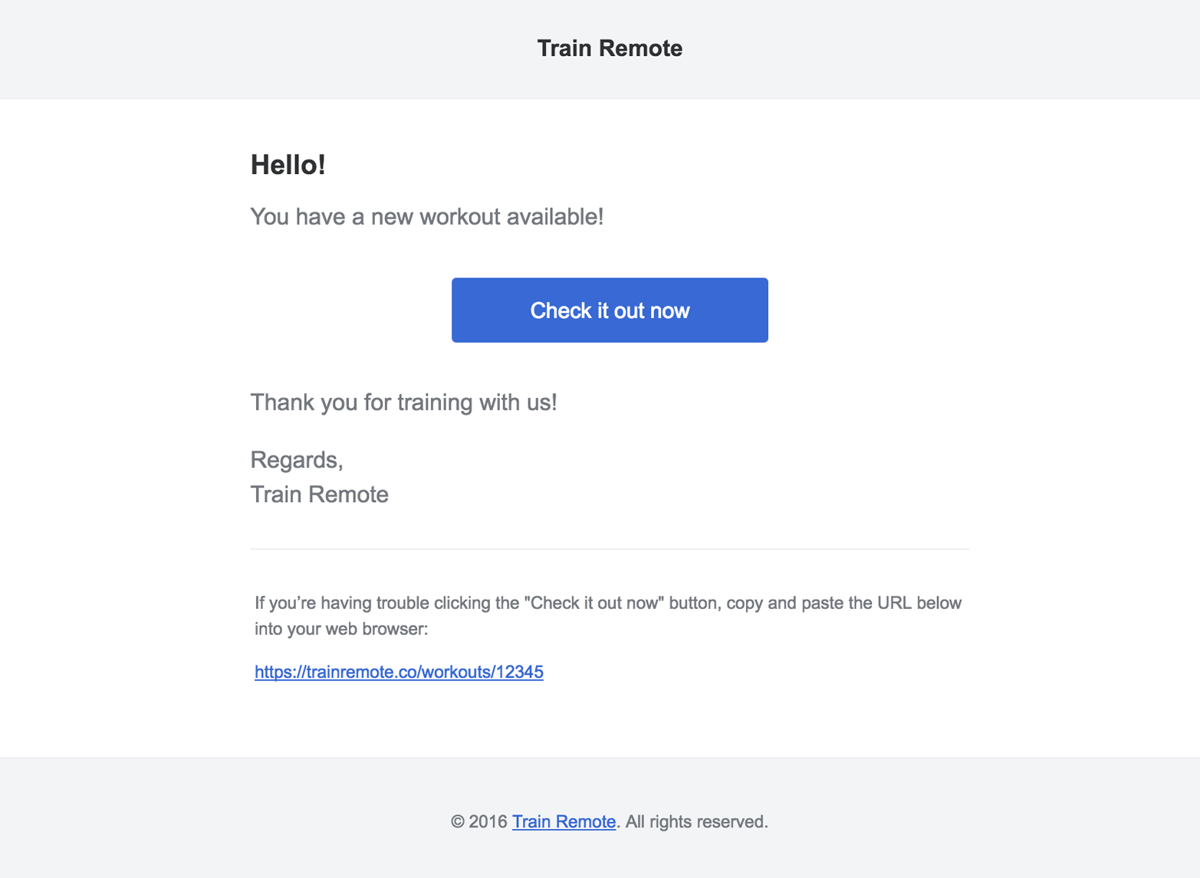Image resolution: width=1200 pixels, height=878 pixels.
Task: Select the new workout announcement text
Action: tap(426, 217)
